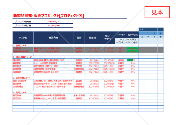Viewport: 176px width, 125px height.
Task: Select the 2. 設計・開発フェーズ section heading
Action: coord(22,57)
